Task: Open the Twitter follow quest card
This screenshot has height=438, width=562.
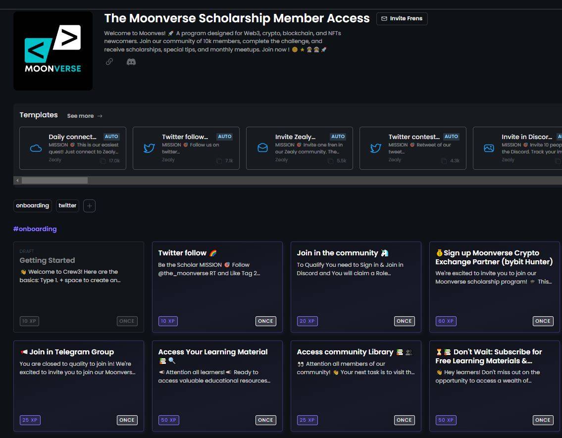Action: tap(217, 287)
